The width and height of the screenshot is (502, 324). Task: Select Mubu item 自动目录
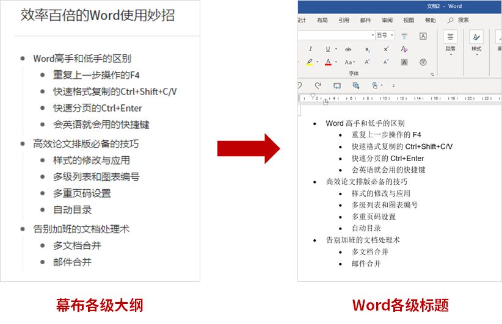tap(72, 210)
